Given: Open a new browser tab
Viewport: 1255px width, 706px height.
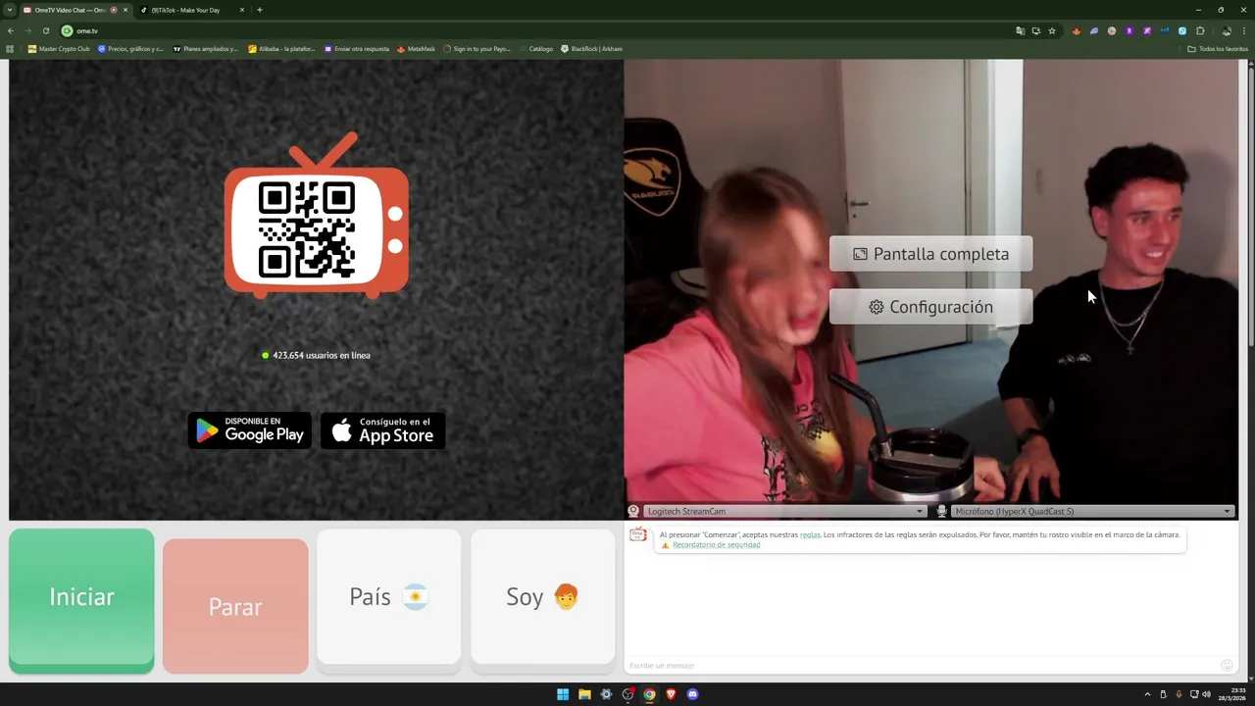Looking at the screenshot, I should [x=259, y=10].
